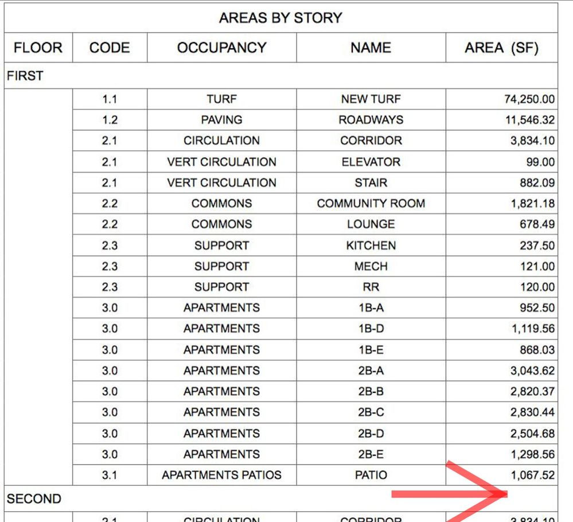Click the NEW TURF name cell
Viewport: 573px width, 522px height.
tap(371, 99)
